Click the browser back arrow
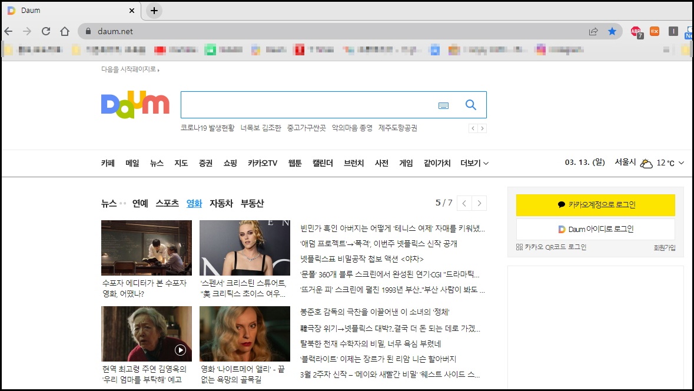Viewport: 694px width, 391px height. pos(8,31)
